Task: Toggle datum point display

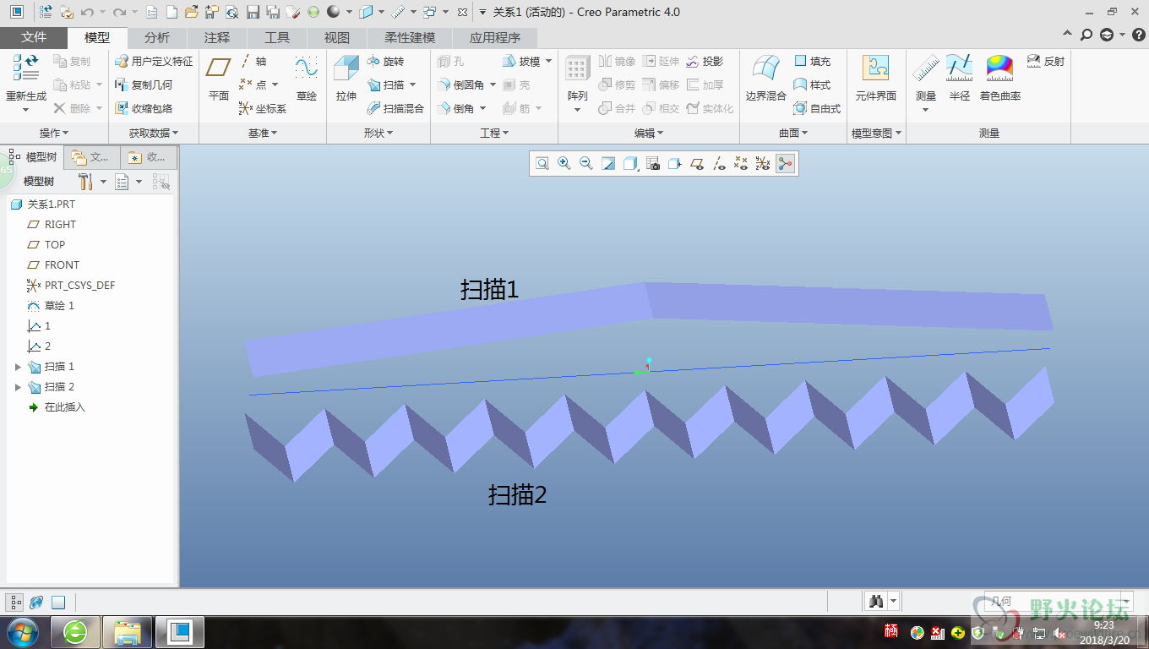Action: pyautogui.click(x=741, y=164)
